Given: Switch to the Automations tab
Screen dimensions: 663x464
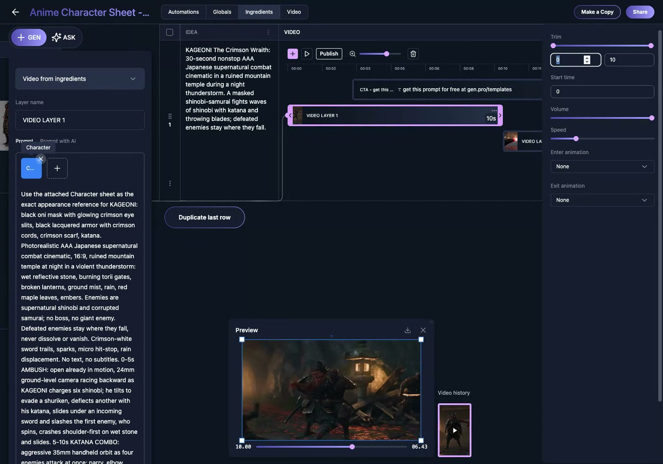Looking at the screenshot, I should pos(183,12).
